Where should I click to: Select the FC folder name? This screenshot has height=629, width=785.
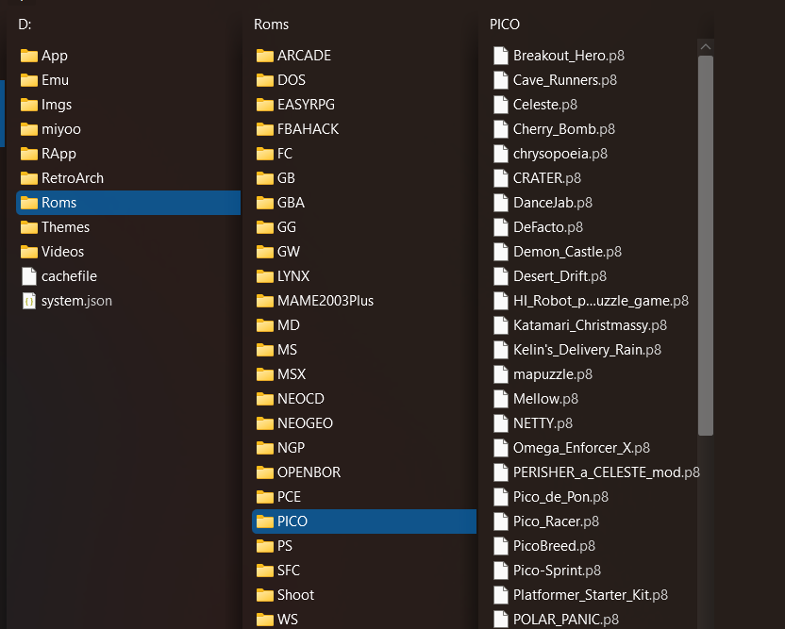[285, 154]
